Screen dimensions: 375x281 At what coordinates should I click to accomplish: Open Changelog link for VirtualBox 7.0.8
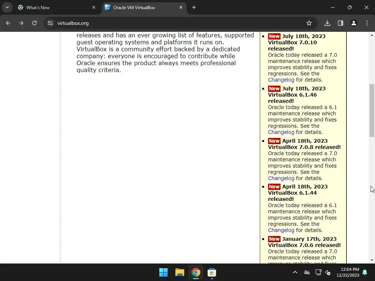[281, 178]
